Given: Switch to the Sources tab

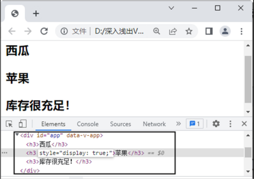Looking at the screenshot, I should tap(121, 124).
